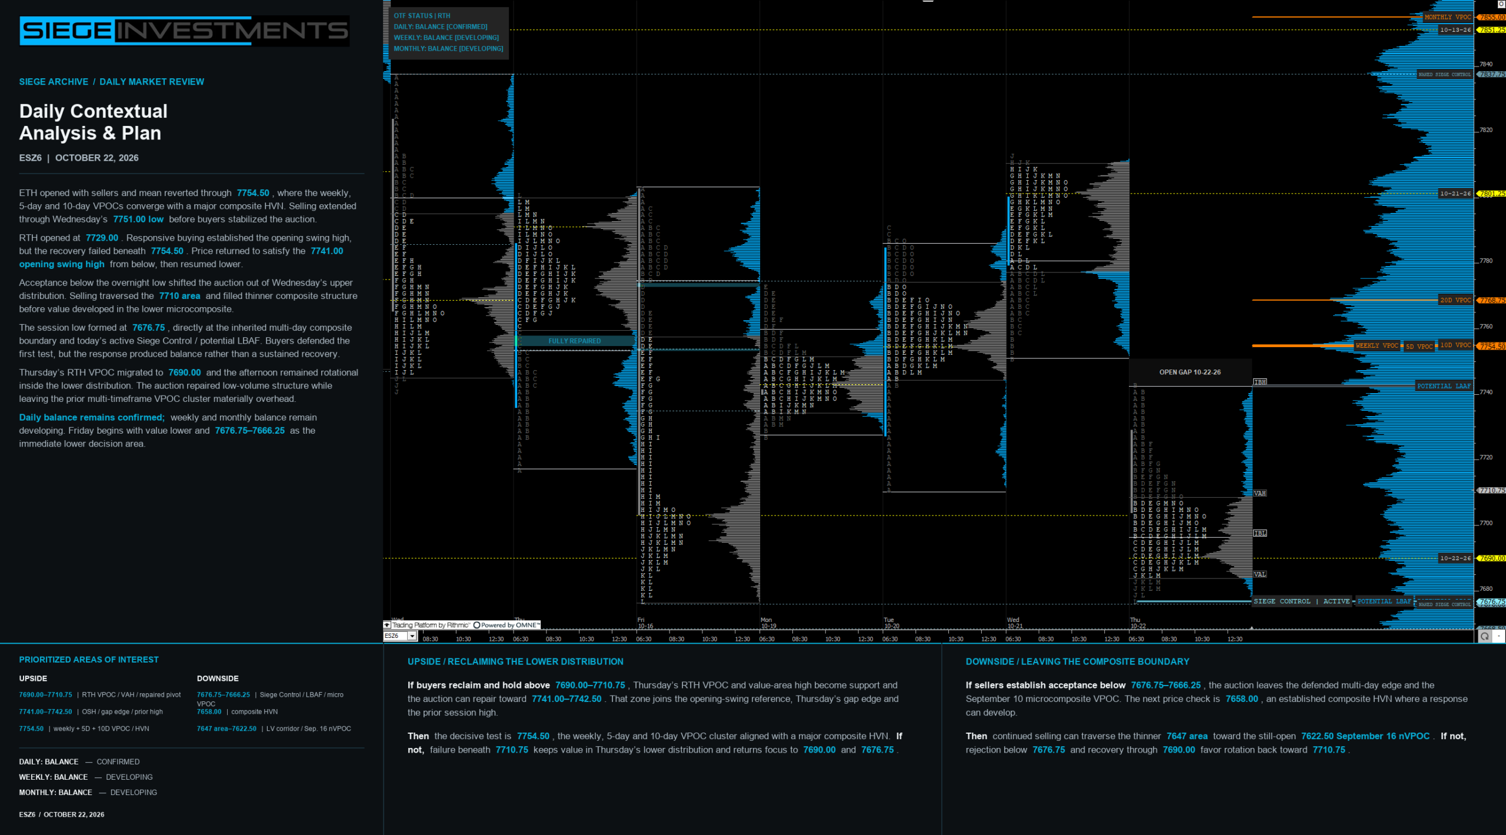
Task: Click the Siege Investments logo
Action: 184,31
